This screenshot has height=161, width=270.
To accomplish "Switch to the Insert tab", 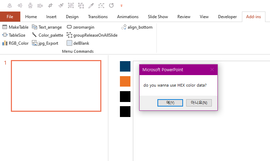I will coord(51,17).
